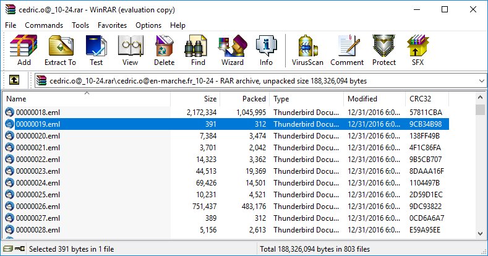Click size value 69,426
This screenshot has height=256, width=488.
pos(206,183)
